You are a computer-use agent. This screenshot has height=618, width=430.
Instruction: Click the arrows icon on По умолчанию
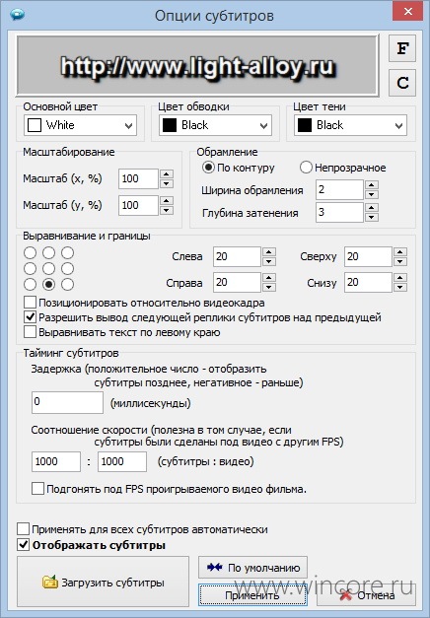215,568
